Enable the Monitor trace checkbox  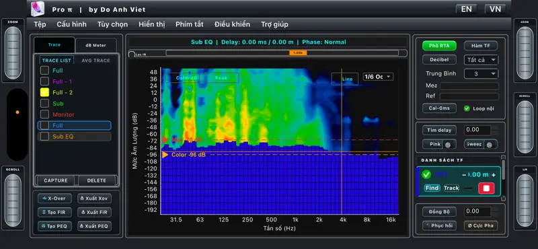pos(44,114)
